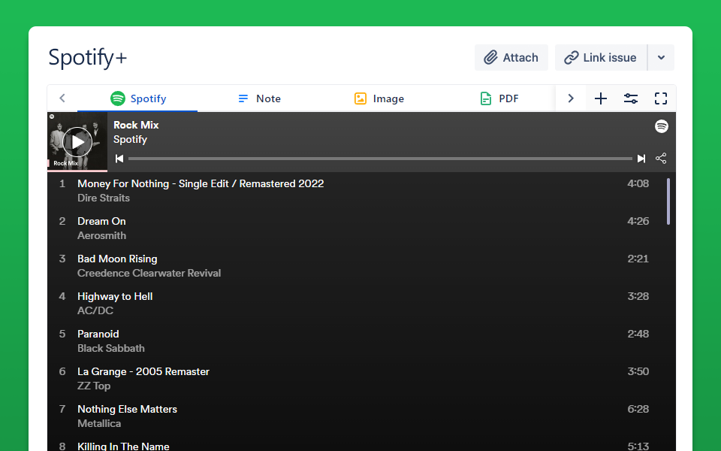
Task: Select track Money For Nothing
Action: tap(201, 183)
